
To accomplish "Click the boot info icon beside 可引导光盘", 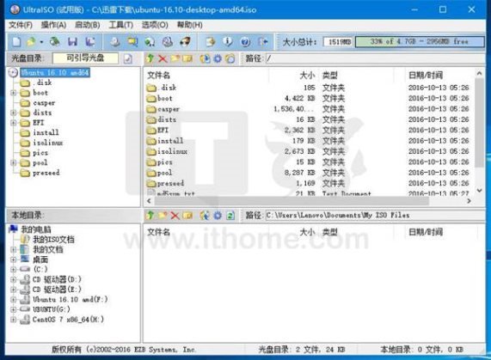I will coord(128,58).
